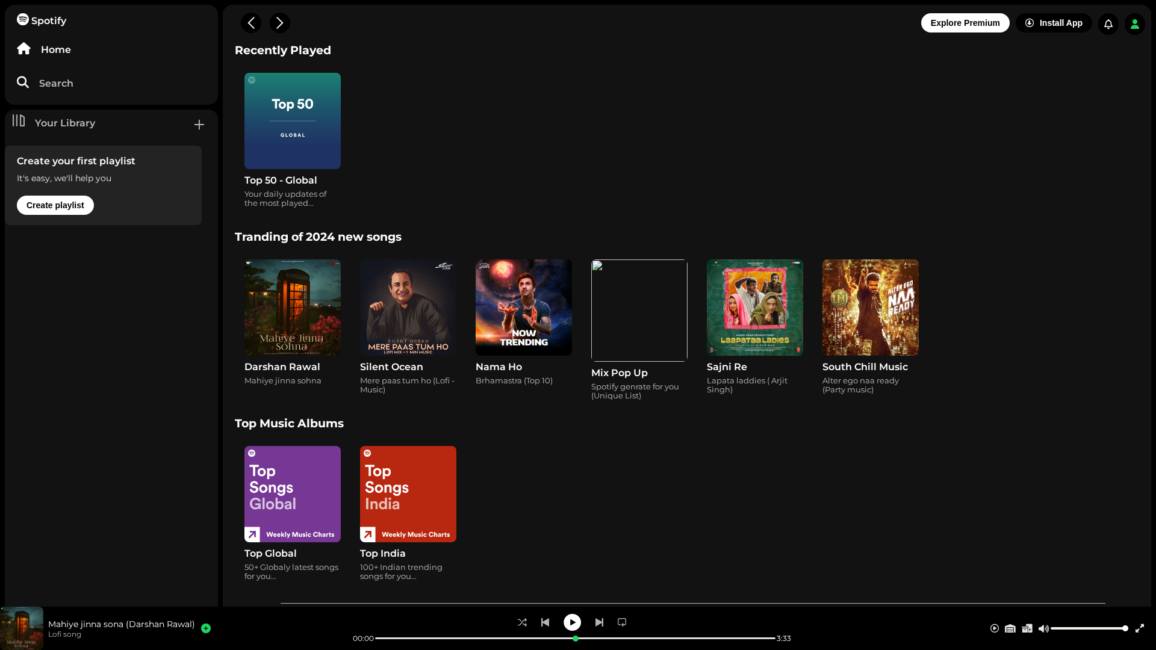Click the Your Library icon
Image resolution: width=1156 pixels, height=650 pixels.
pyautogui.click(x=19, y=121)
